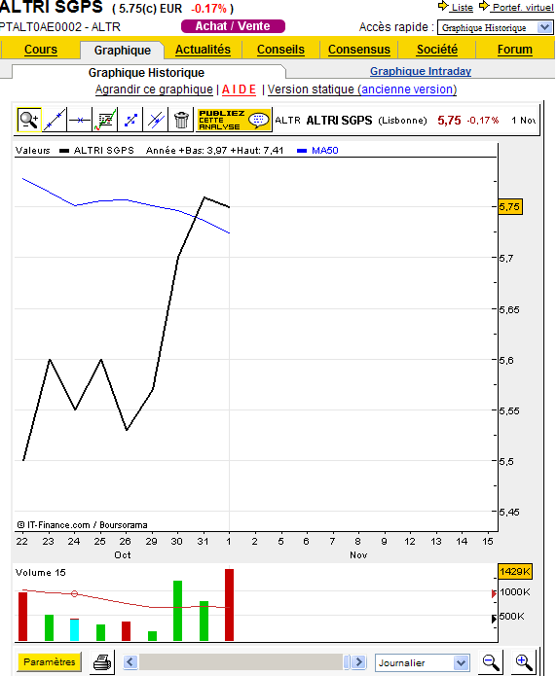Click the red 1000K axis arrow marker

[494, 593]
